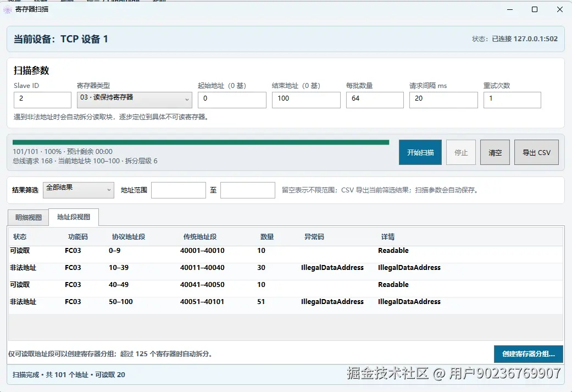Image resolution: width=572 pixels, height=392 pixels.
Task: Click the 清空 button
Action: pyautogui.click(x=495, y=152)
